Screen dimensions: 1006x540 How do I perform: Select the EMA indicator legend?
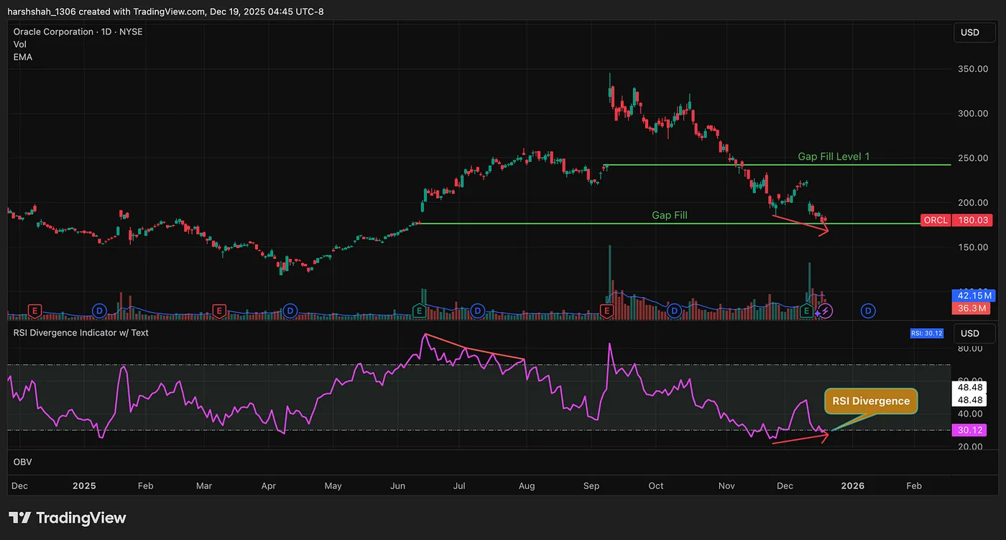[x=23, y=57]
